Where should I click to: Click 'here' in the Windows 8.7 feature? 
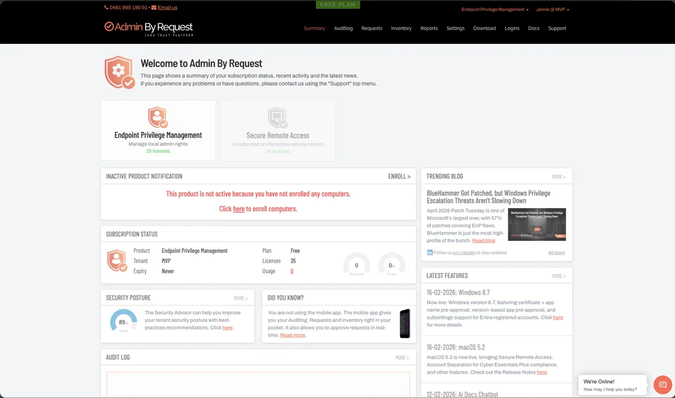558,317
